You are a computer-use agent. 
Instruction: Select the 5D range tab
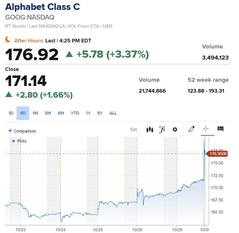coord(23,113)
